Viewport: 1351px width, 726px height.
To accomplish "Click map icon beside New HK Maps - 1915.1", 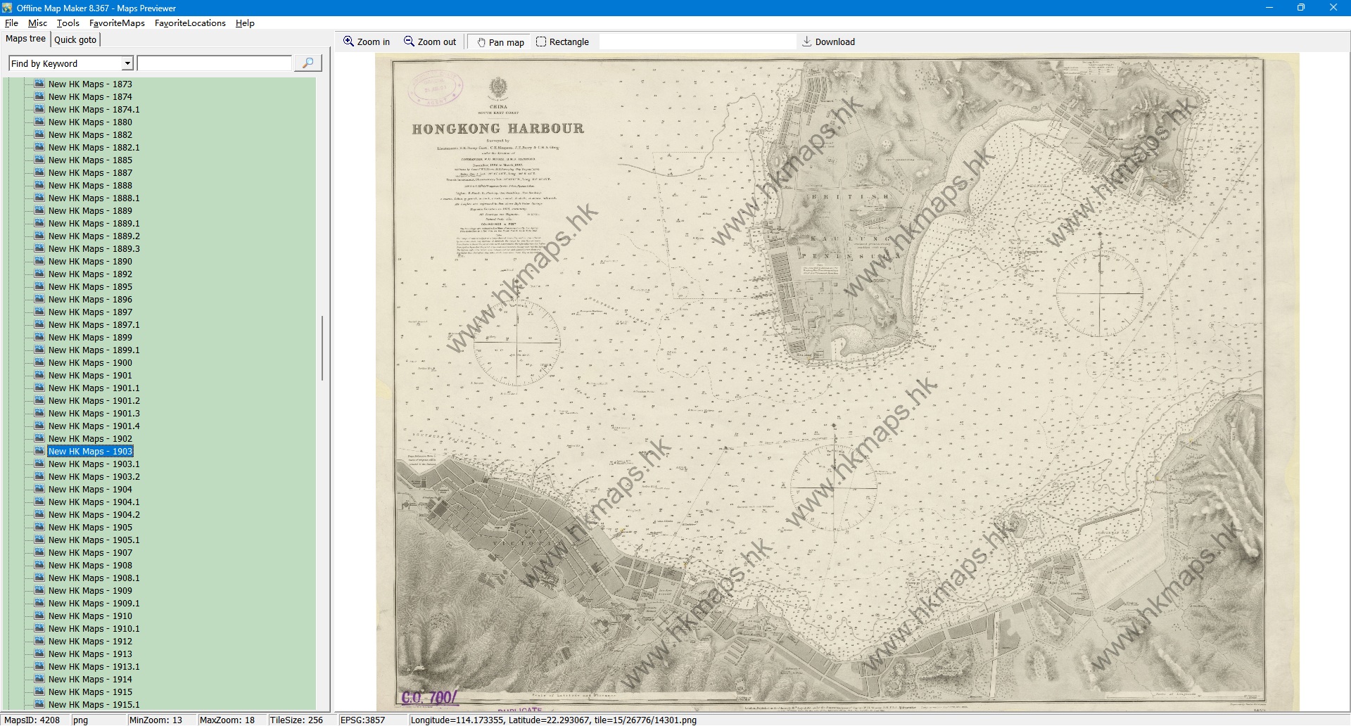I will click(x=39, y=704).
